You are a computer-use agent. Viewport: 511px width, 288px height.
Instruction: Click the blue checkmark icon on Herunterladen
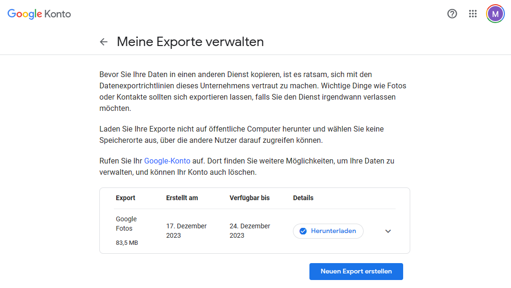302,231
